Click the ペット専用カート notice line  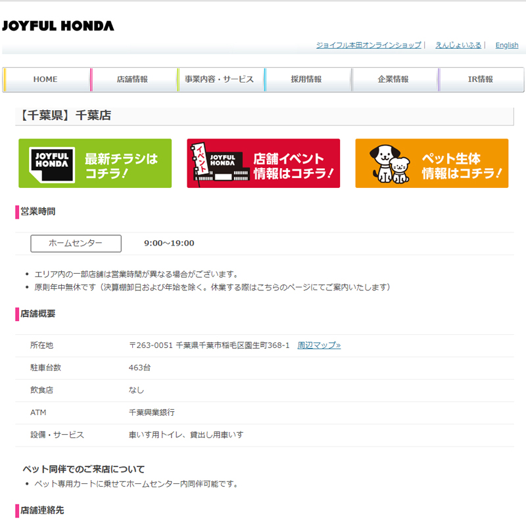(x=137, y=484)
